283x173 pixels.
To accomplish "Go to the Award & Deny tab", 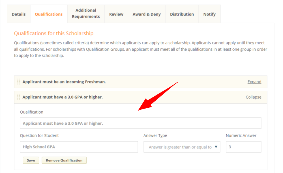I will pos(146,14).
